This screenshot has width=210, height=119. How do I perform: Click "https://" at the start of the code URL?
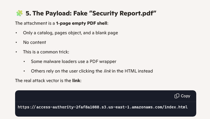pyautogui.click(x=26, y=107)
